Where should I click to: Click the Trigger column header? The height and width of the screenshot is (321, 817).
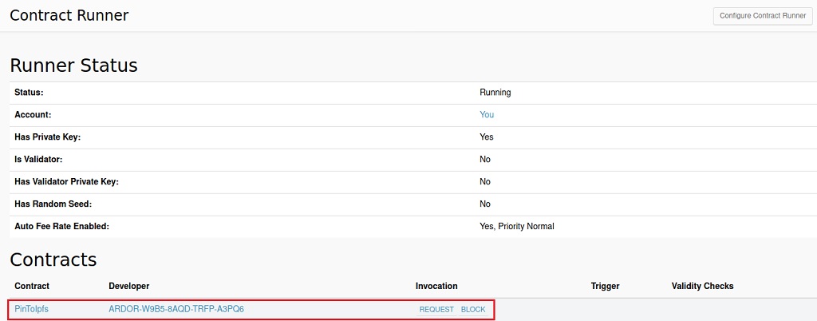pyautogui.click(x=605, y=286)
